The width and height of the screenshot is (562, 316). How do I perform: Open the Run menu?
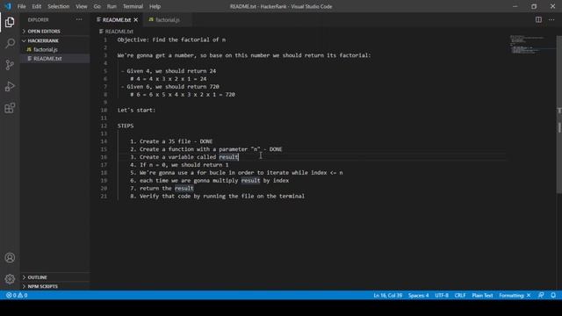point(112,6)
